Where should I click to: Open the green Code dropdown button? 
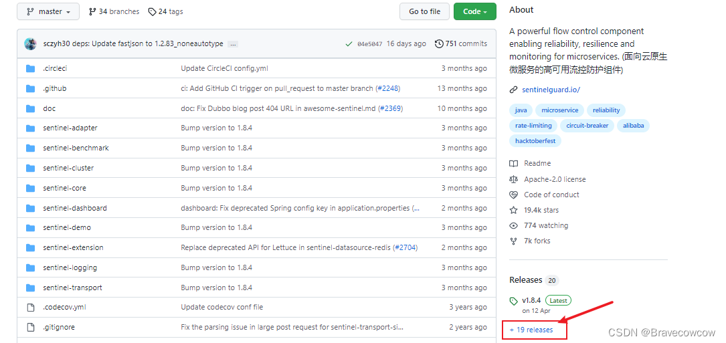coord(475,11)
